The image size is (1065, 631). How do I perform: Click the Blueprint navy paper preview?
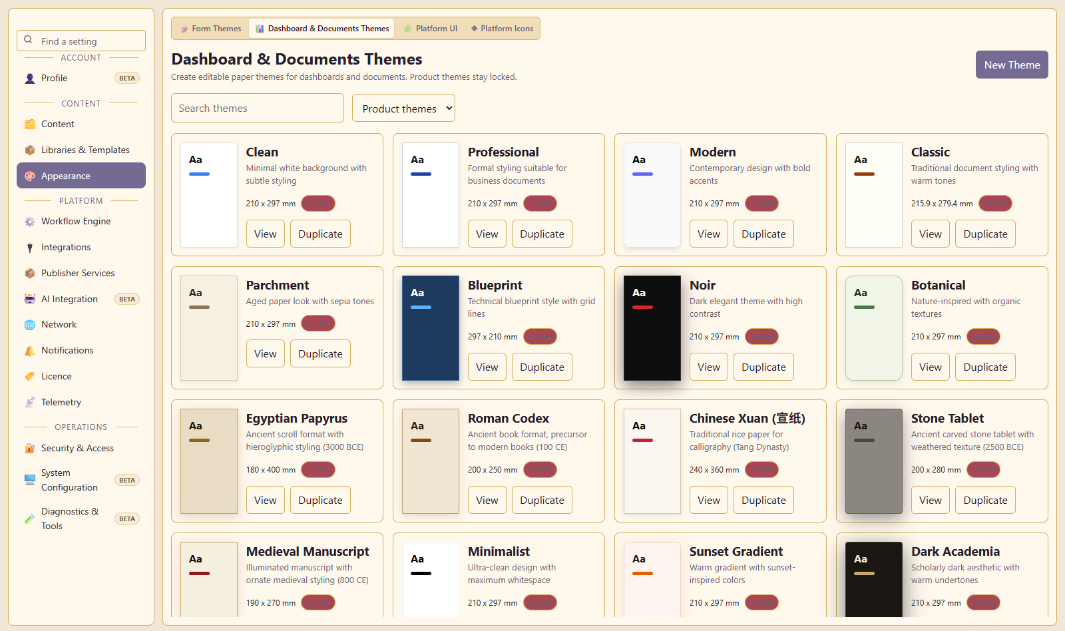coord(431,328)
